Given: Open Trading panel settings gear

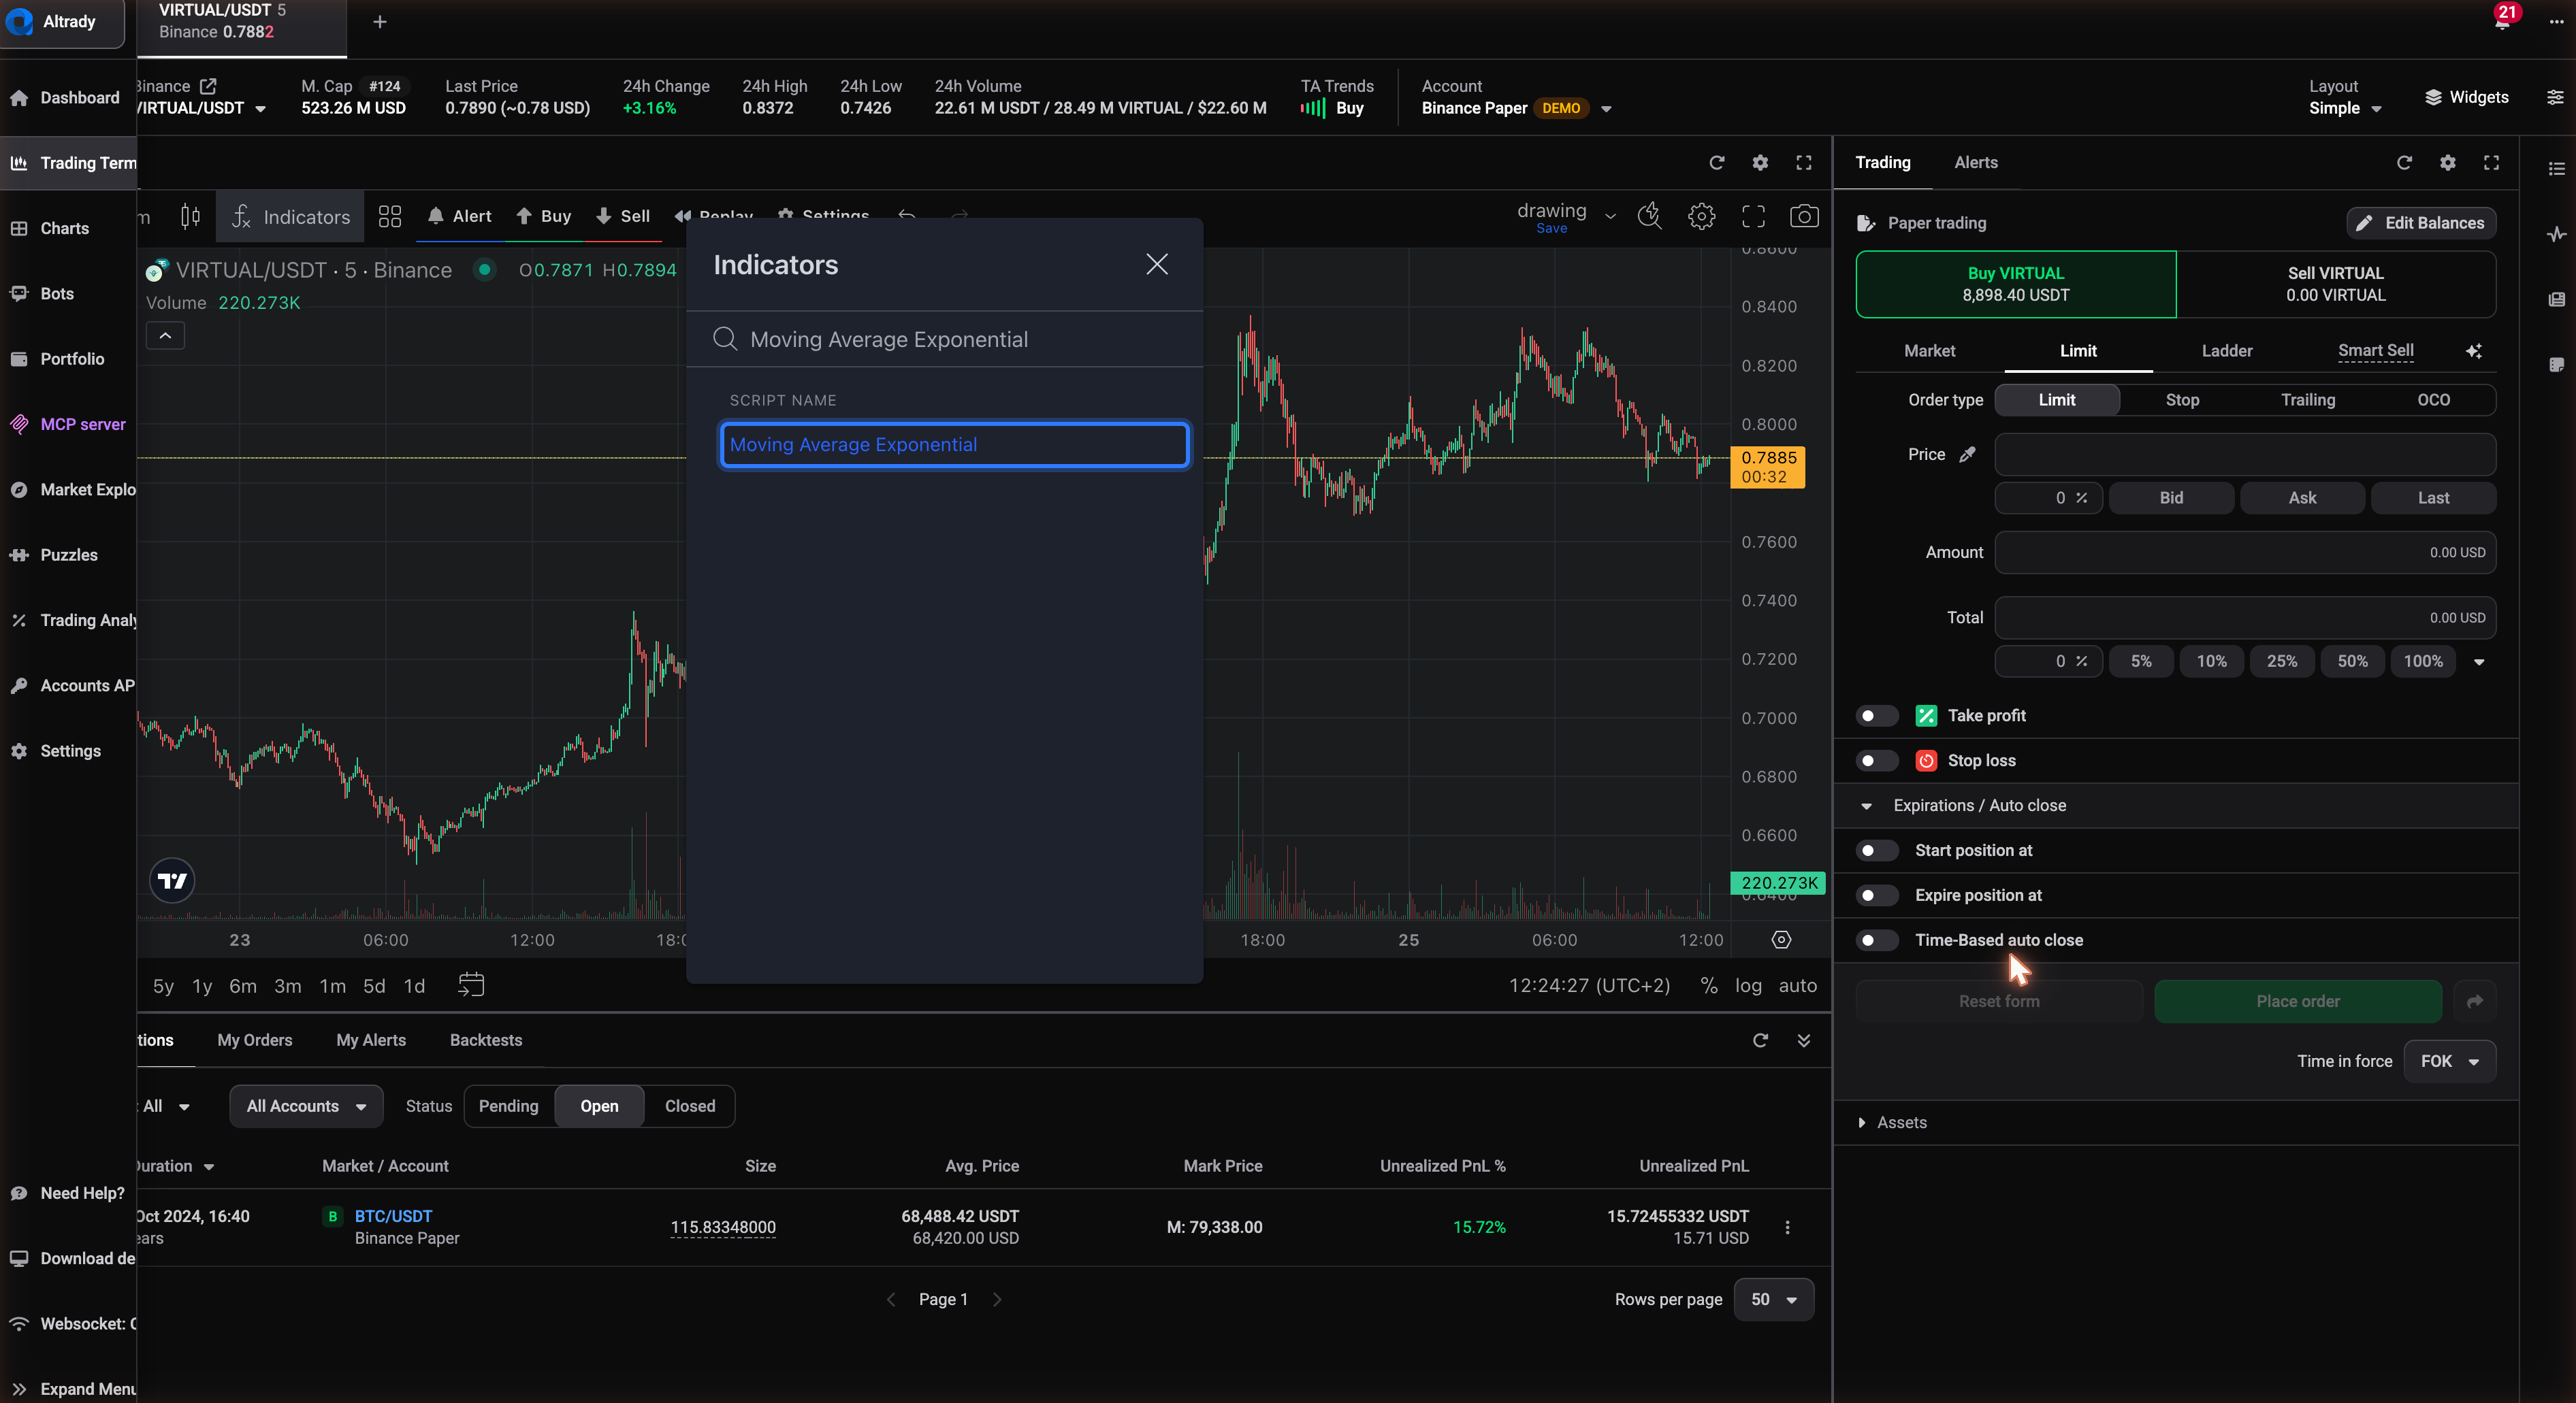Looking at the screenshot, I should pos(2448,162).
